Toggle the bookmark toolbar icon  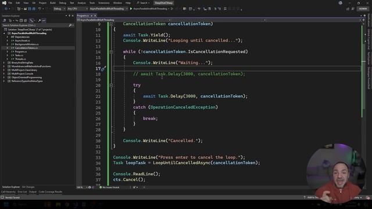click(x=225, y=9)
